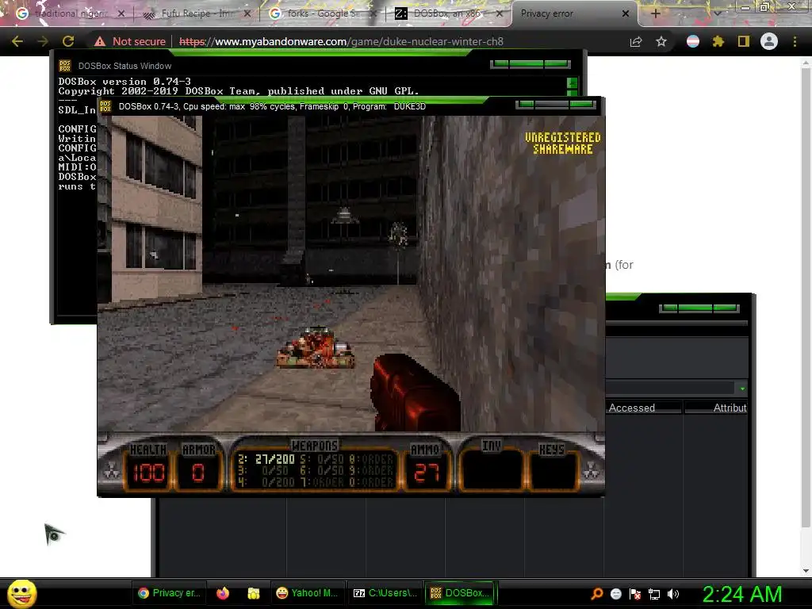812x609 pixels.
Task: Switch to Privacy error Chrome taskbar button
Action: pyautogui.click(x=170, y=593)
